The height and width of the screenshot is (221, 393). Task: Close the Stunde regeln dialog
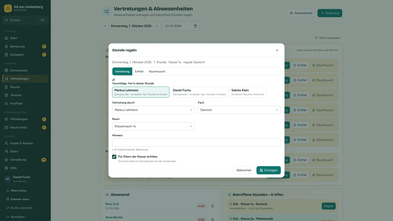click(x=277, y=50)
